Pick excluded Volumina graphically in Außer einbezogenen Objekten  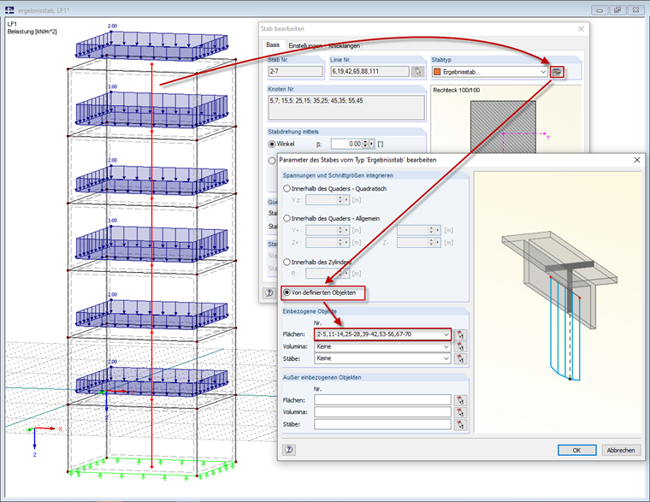(460, 412)
